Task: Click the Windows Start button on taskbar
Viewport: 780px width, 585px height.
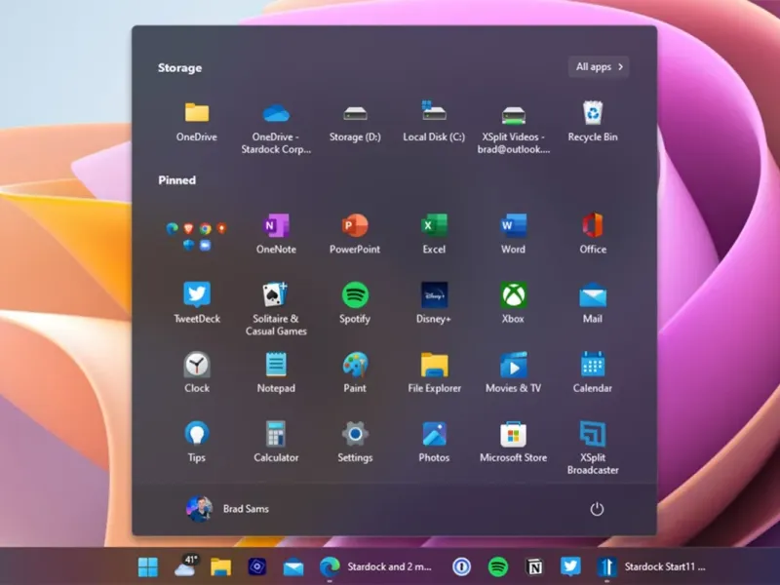Action: 148,566
